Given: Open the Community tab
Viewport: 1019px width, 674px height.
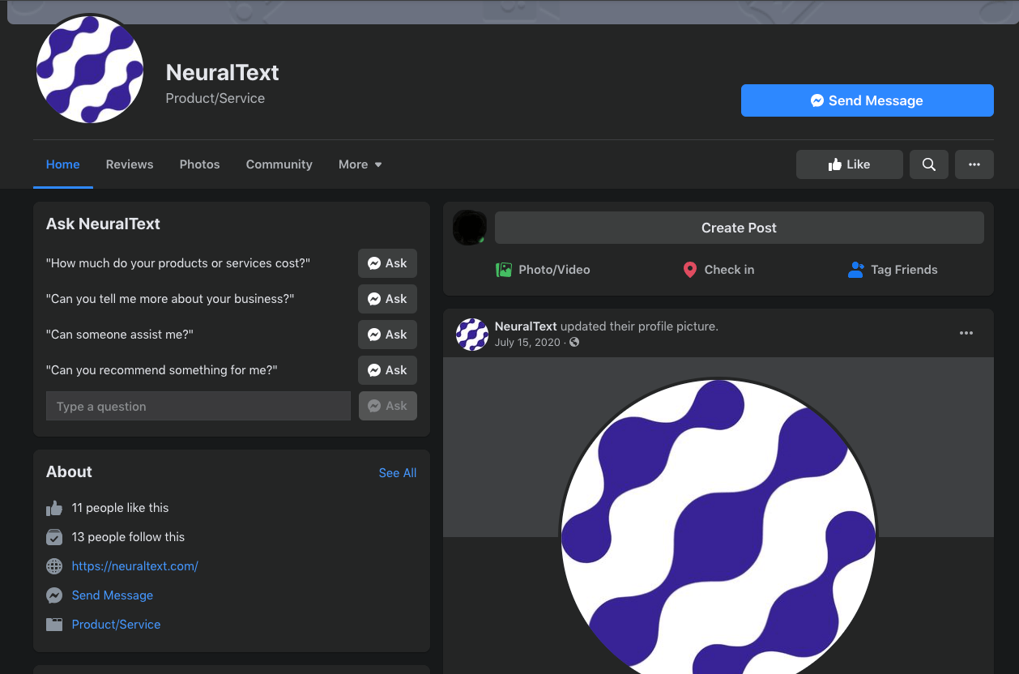Looking at the screenshot, I should click(x=279, y=164).
